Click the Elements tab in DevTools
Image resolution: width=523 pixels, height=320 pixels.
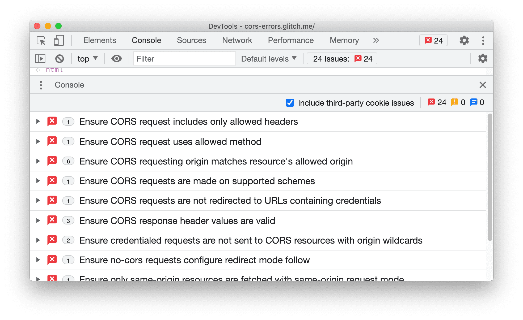(99, 41)
